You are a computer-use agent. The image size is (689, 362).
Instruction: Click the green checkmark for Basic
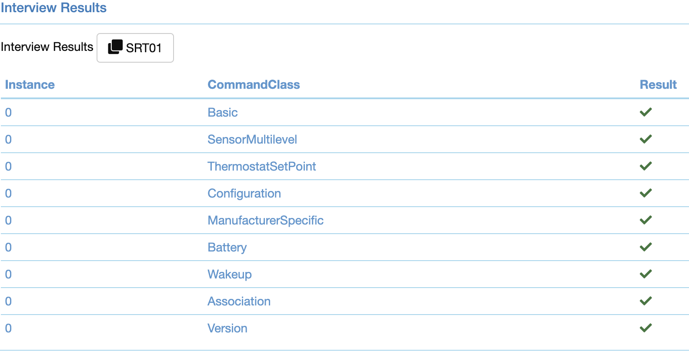(646, 112)
